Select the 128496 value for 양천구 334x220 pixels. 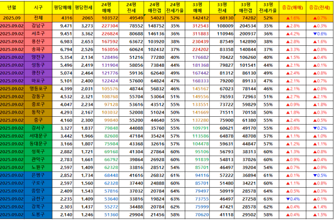(106, 57)
